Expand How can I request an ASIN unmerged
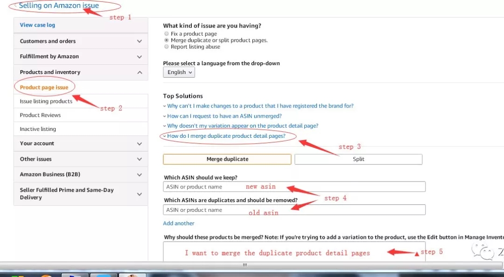Viewport: 504px width, 277px height. 224,116
